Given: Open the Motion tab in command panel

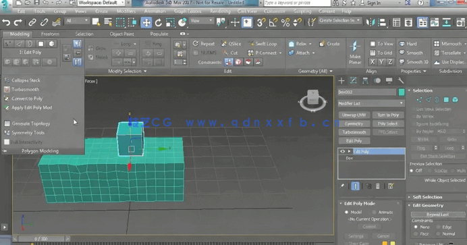Looking at the screenshot, I should tap(377, 80).
